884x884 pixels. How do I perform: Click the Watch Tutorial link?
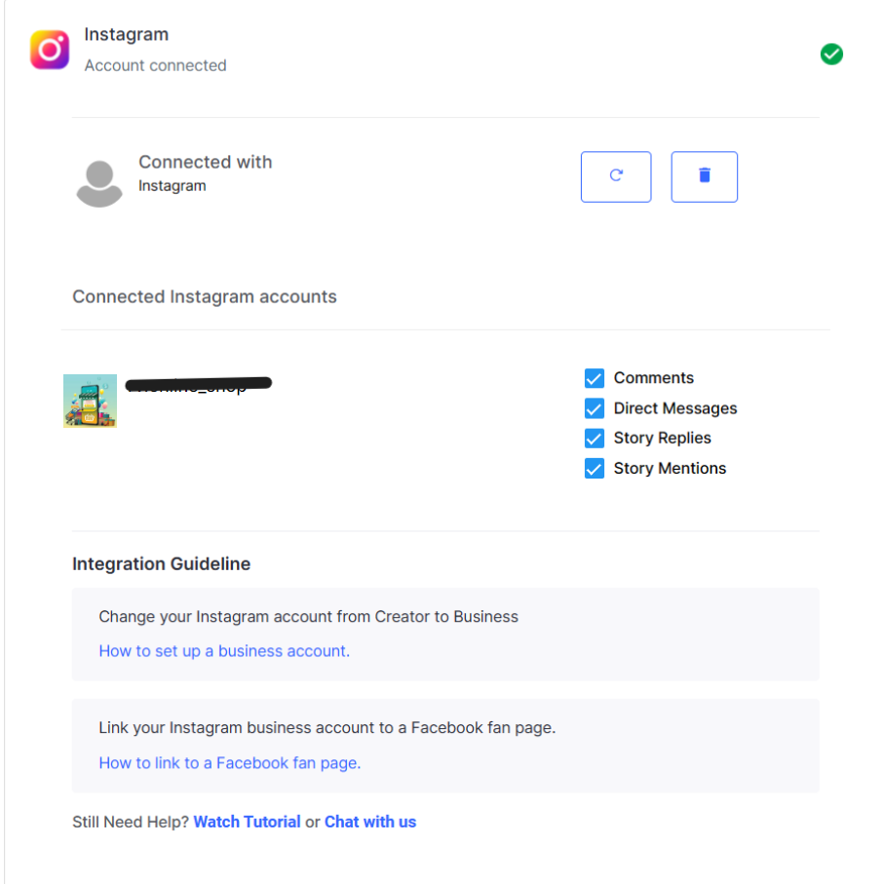[x=247, y=822]
